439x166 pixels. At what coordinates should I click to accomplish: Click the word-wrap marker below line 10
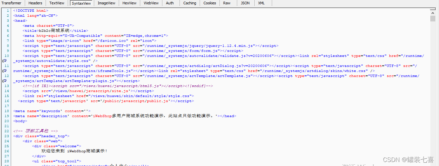coord(5,61)
